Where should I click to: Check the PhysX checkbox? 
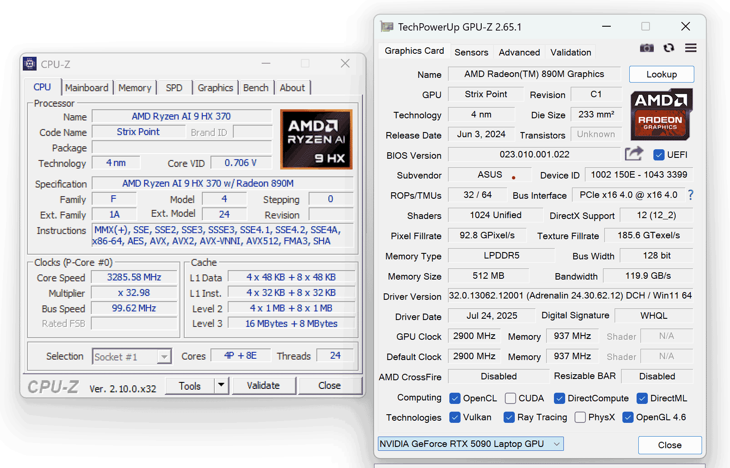(x=580, y=417)
